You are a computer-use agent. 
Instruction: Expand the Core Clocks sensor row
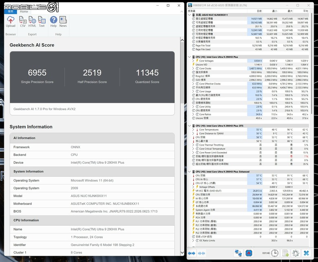click(193, 69)
